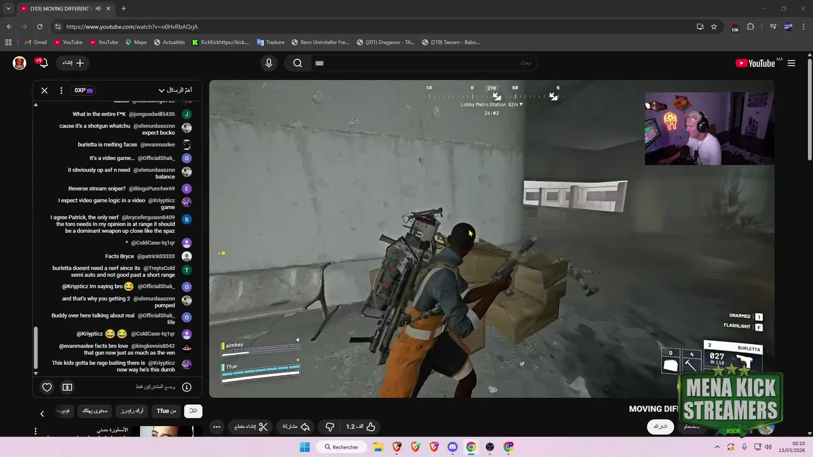Click @brycefurguson8409 in the chat
The image size is (813, 457).
[x=148, y=218]
